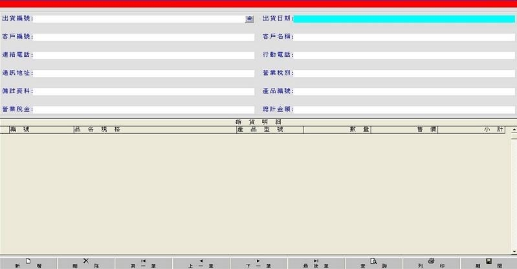The image size is (517, 269).
Task: Click the 通訊地址 address field
Action: (144, 74)
